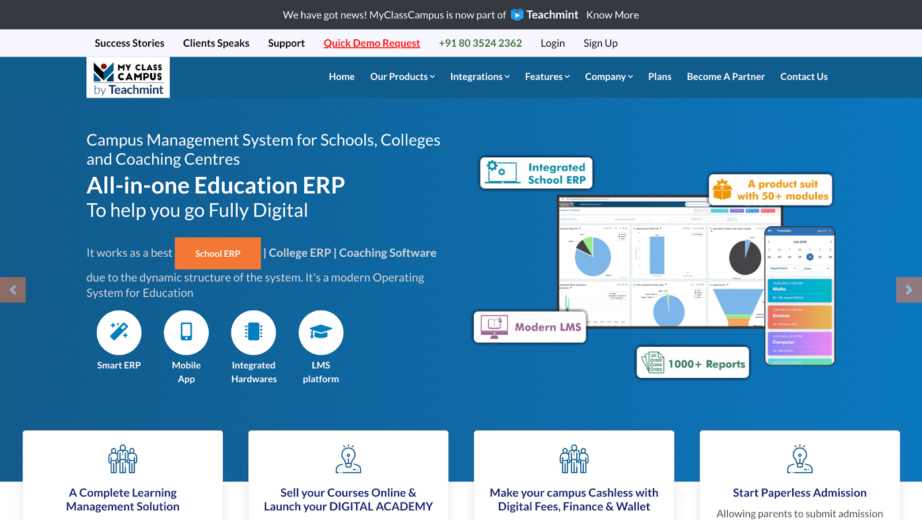Click the orange School ERP button
This screenshot has height=520, width=922.
(x=218, y=253)
